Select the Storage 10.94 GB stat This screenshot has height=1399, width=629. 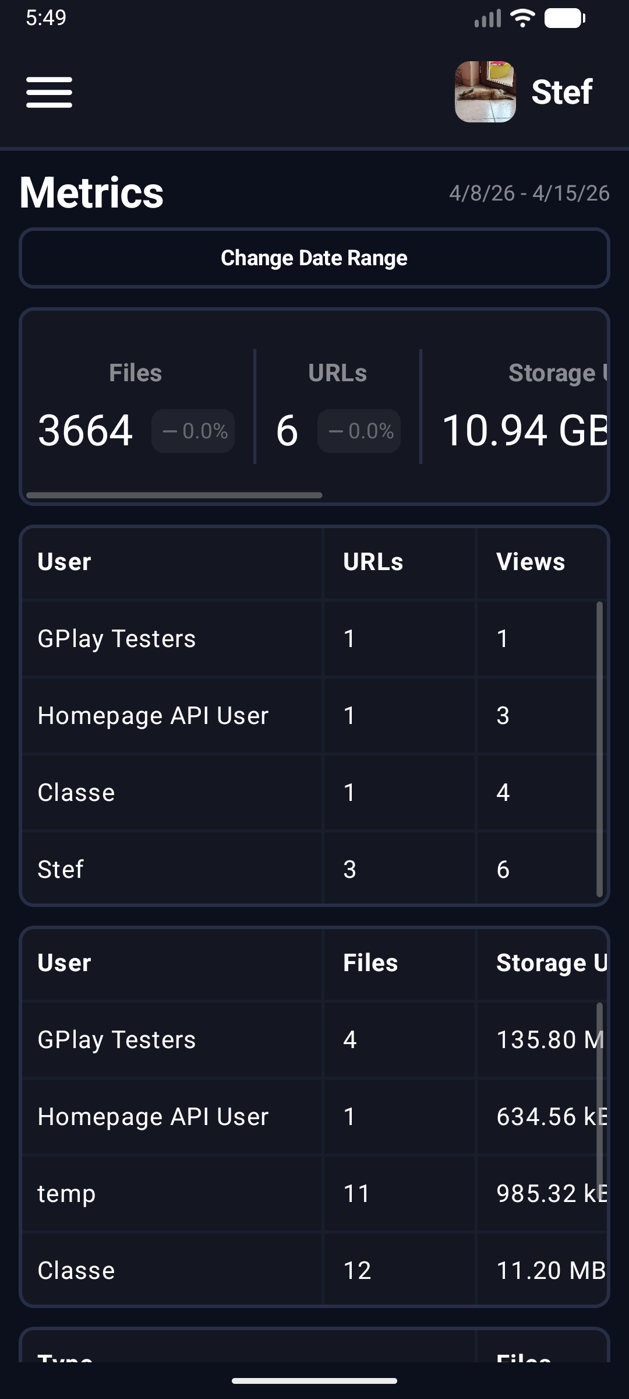click(x=525, y=431)
